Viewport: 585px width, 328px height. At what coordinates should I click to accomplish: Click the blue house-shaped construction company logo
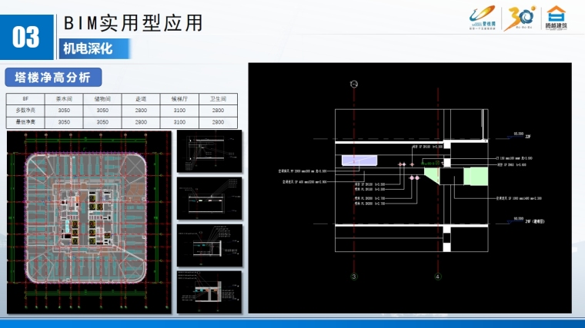(555, 19)
